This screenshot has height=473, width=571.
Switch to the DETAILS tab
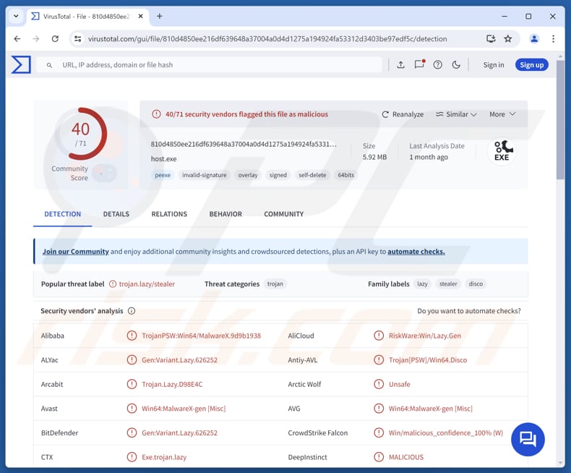click(x=116, y=214)
